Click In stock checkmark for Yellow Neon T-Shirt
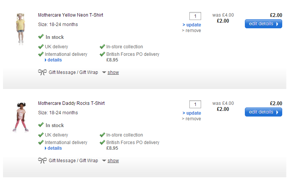The width and height of the screenshot is (289, 178). pyautogui.click(x=41, y=37)
